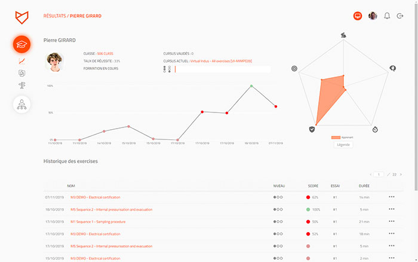Screen dimensions: 418x262
Task: Click the shield icon on radar chart
Action: pyautogui.click(x=312, y=129)
